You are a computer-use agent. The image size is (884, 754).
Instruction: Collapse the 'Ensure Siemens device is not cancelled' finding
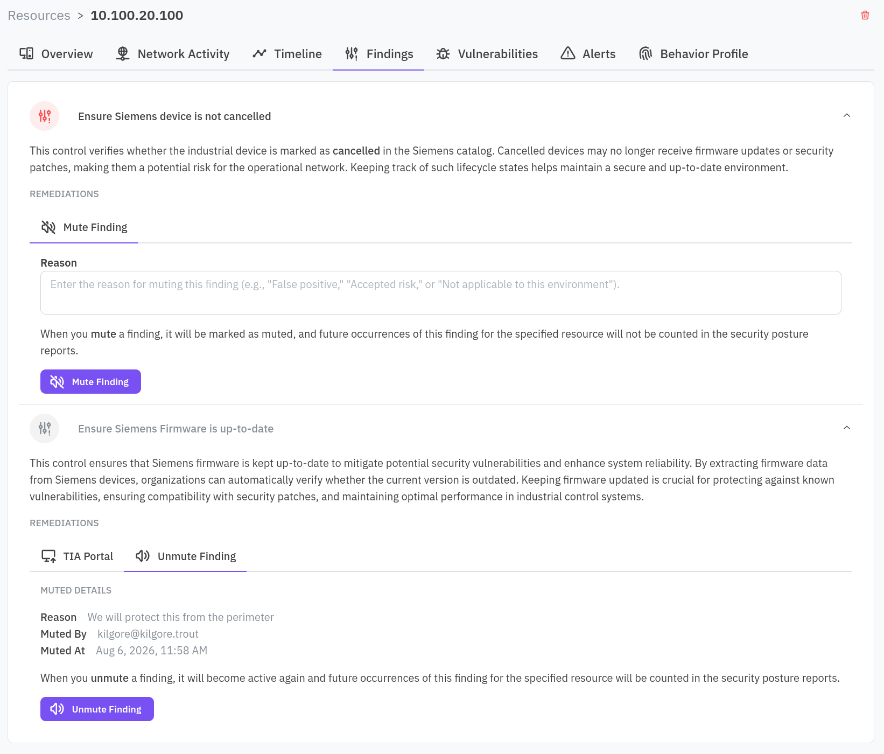point(847,115)
